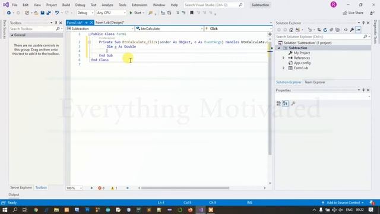This screenshot has height=214, width=380.
Task: Click Add to Source Control in status bar
Action: click(x=343, y=203)
